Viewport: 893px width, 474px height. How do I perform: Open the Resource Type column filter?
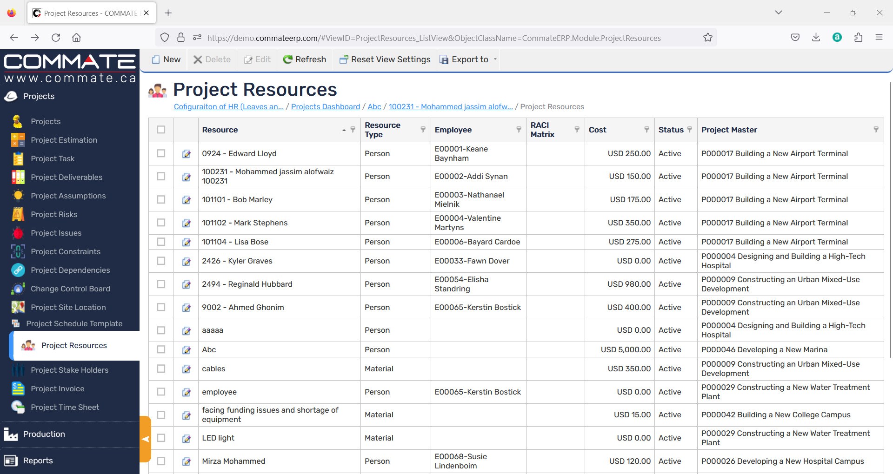(423, 130)
